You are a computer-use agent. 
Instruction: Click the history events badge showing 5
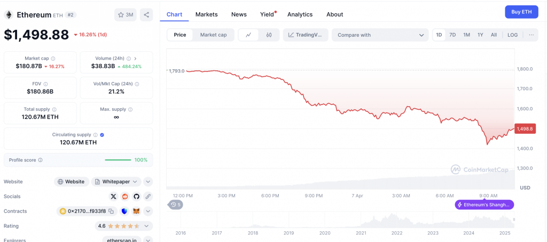[175, 205]
